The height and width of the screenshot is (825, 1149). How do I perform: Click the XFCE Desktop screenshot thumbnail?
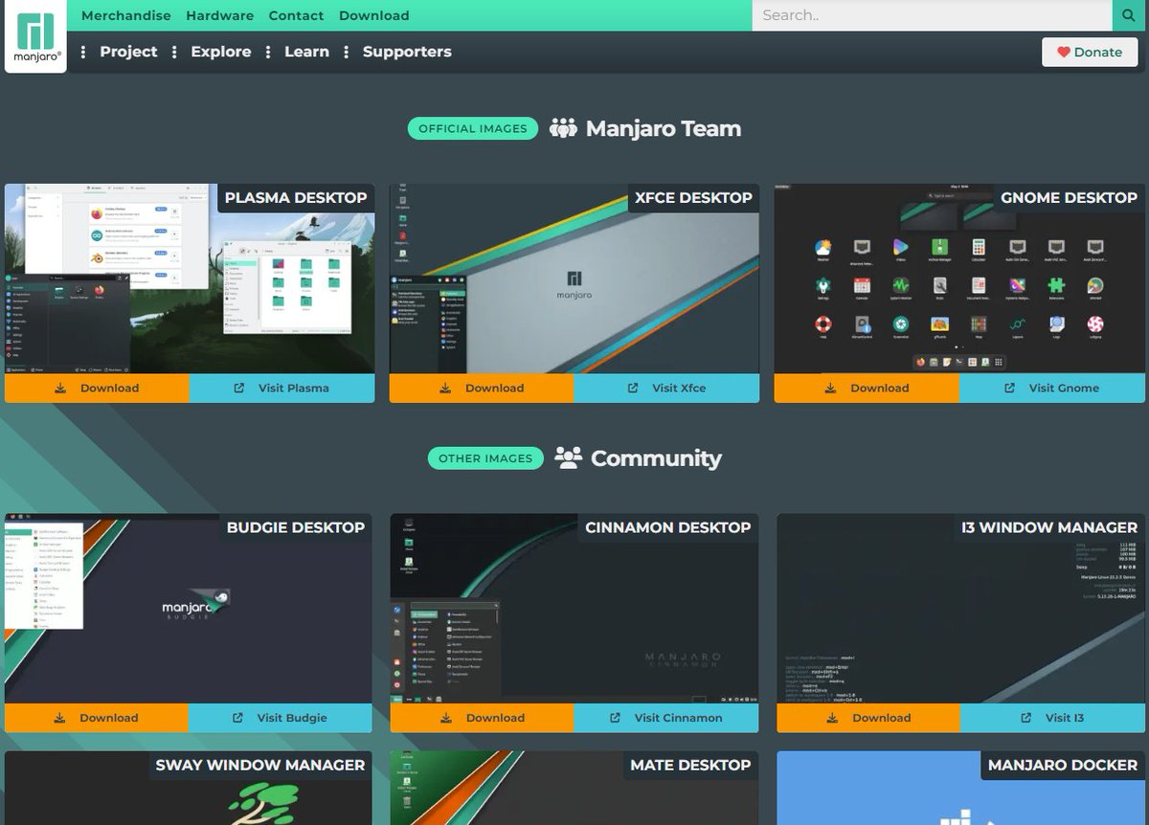click(574, 279)
